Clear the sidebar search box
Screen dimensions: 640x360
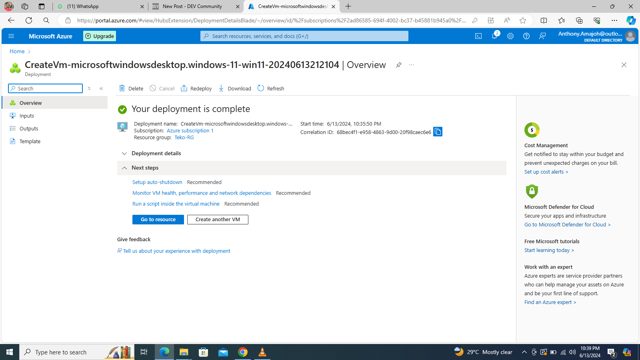click(x=89, y=88)
